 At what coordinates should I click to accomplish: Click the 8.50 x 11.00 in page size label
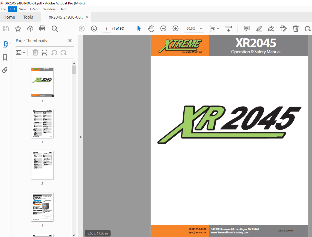point(98,233)
